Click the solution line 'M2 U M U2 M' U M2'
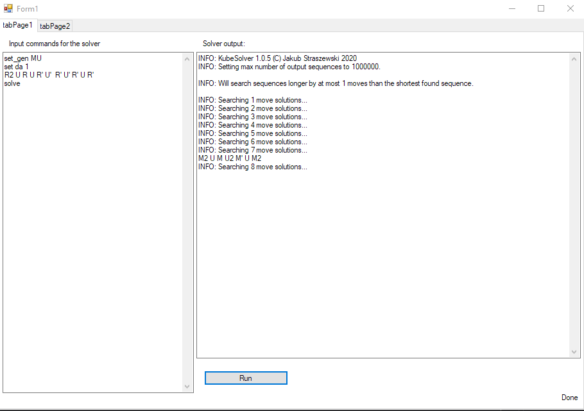 (230, 158)
